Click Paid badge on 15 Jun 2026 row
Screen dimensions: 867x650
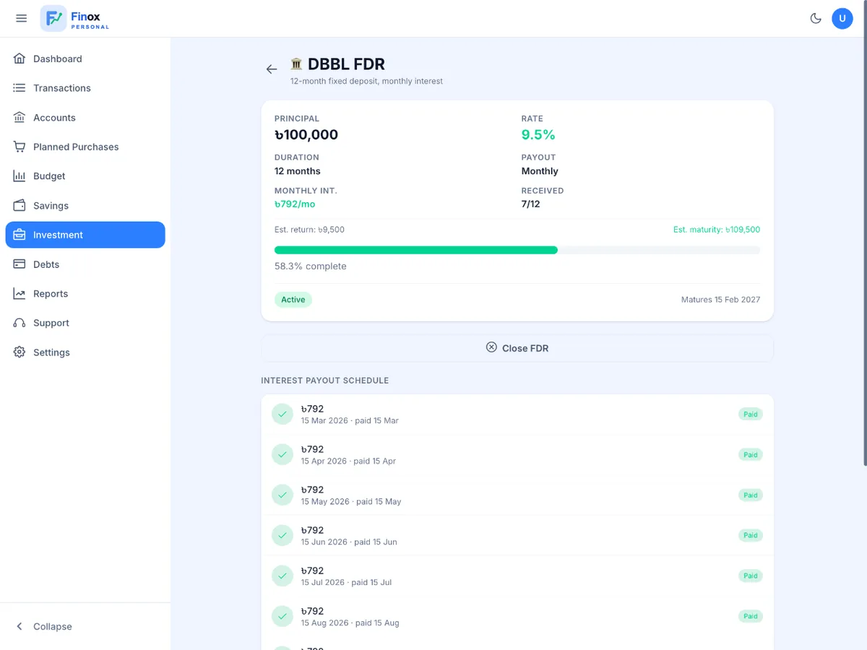(x=751, y=536)
